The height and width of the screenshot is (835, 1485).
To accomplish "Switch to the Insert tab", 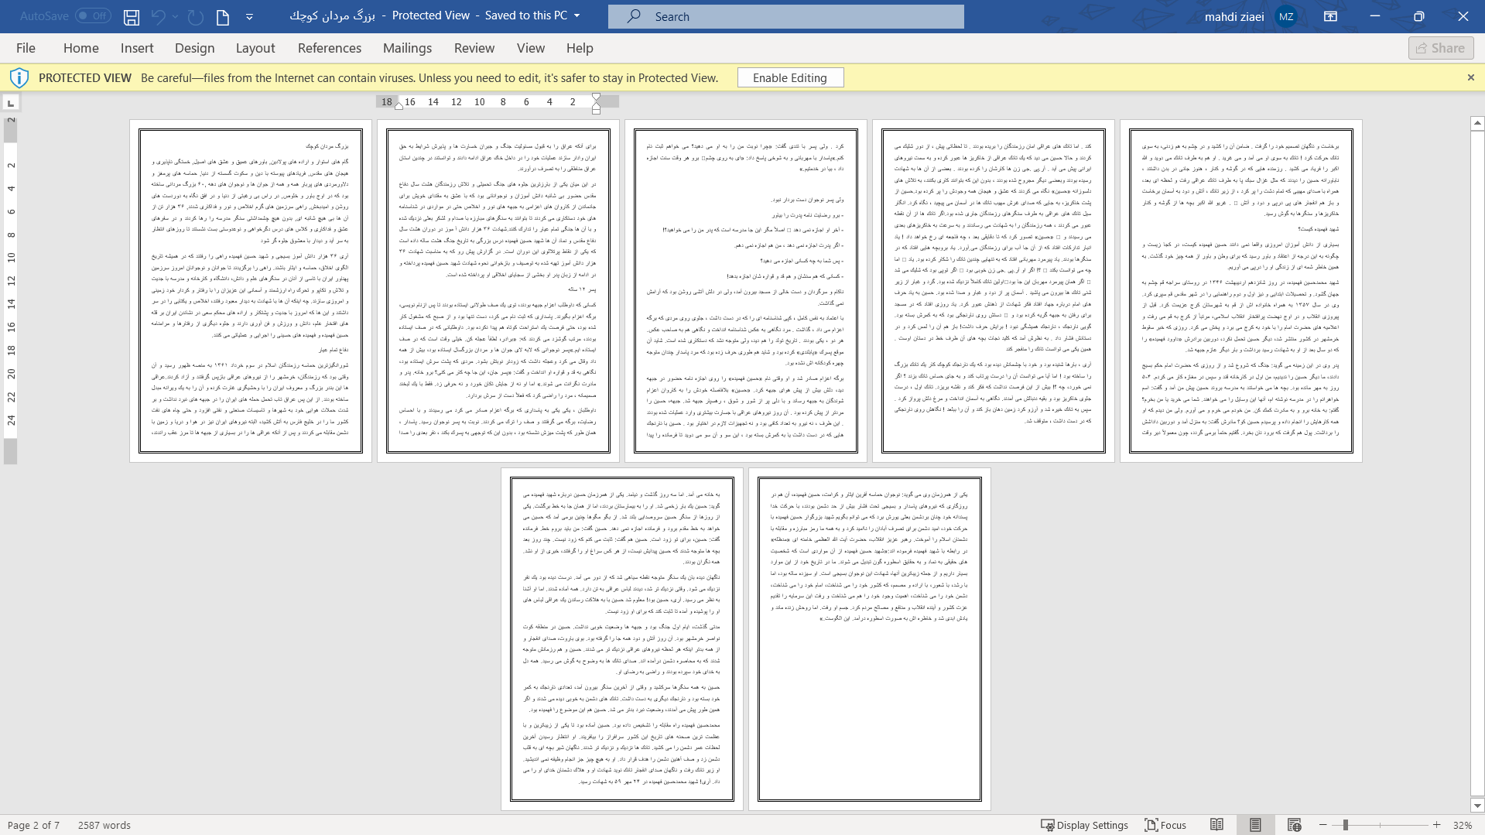I will 137,48.
